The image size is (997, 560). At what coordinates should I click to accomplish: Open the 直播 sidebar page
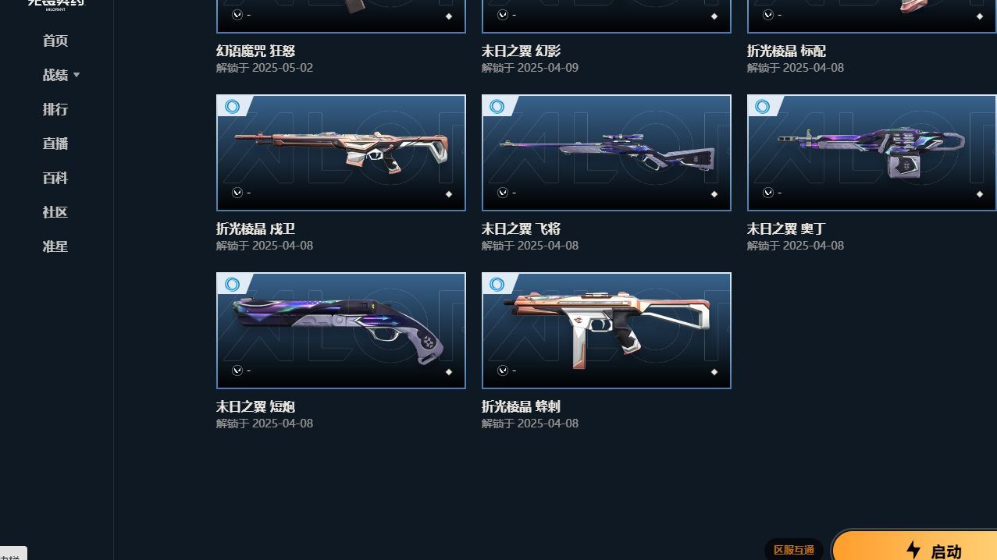[x=55, y=144]
